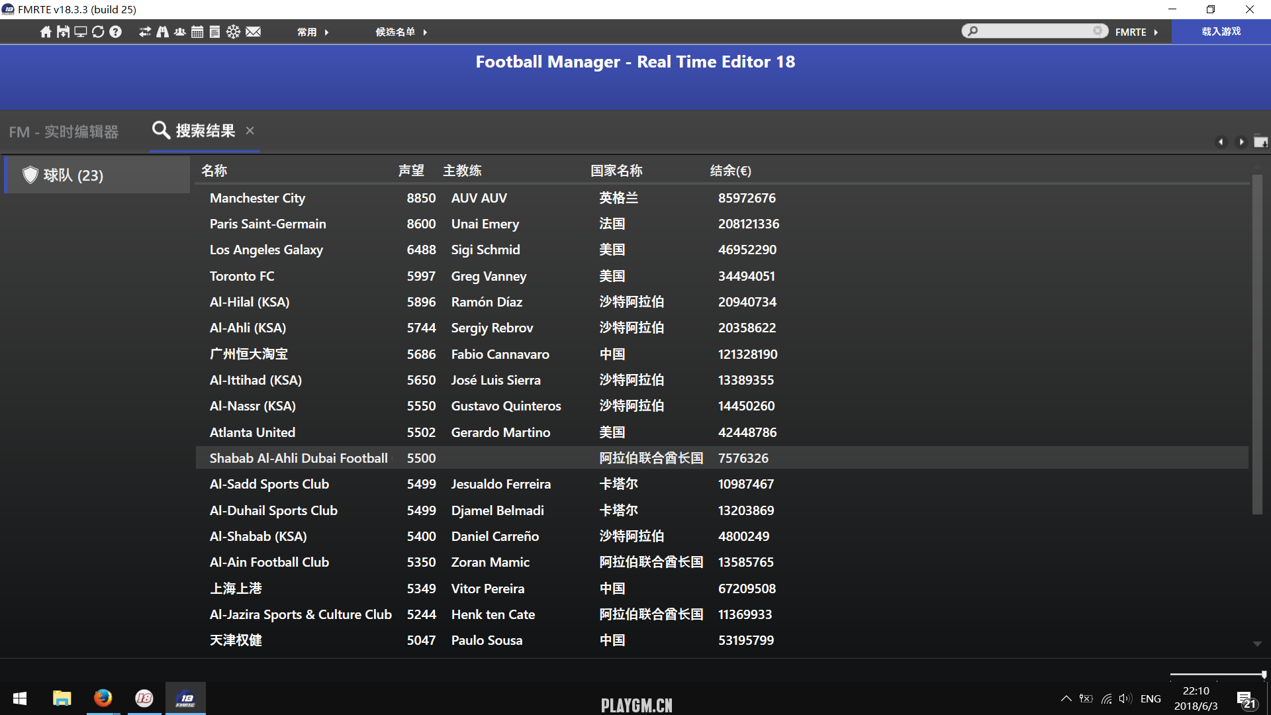Image resolution: width=1271 pixels, height=715 pixels.
Task: Click the swap/transfer arrows icon
Action: 145,32
